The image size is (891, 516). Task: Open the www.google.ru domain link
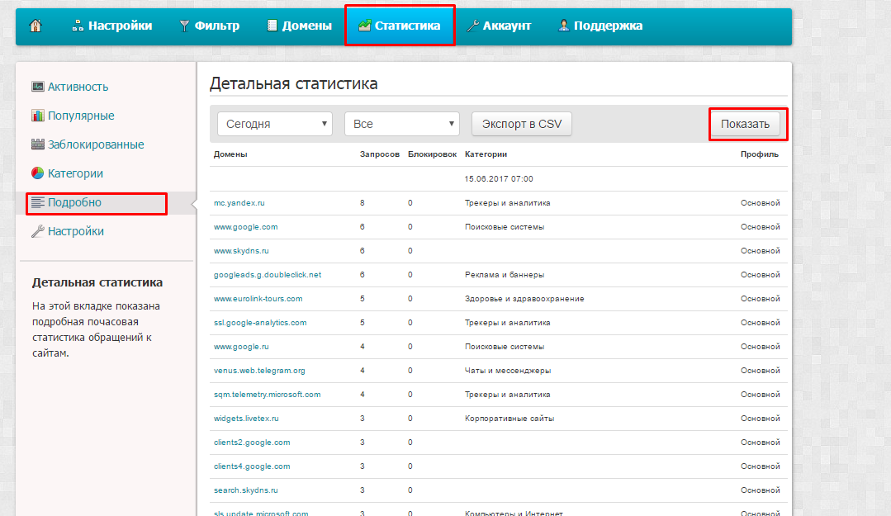[241, 346]
